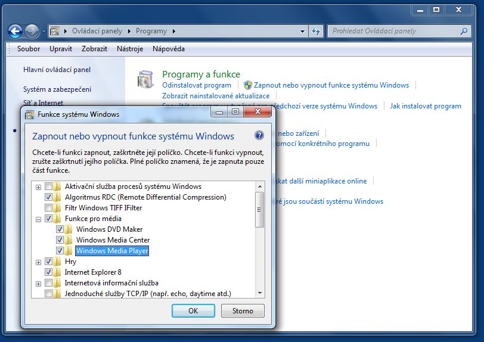Click Jak instalovat program link
The height and width of the screenshot is (342, 484).
[426, 106]
